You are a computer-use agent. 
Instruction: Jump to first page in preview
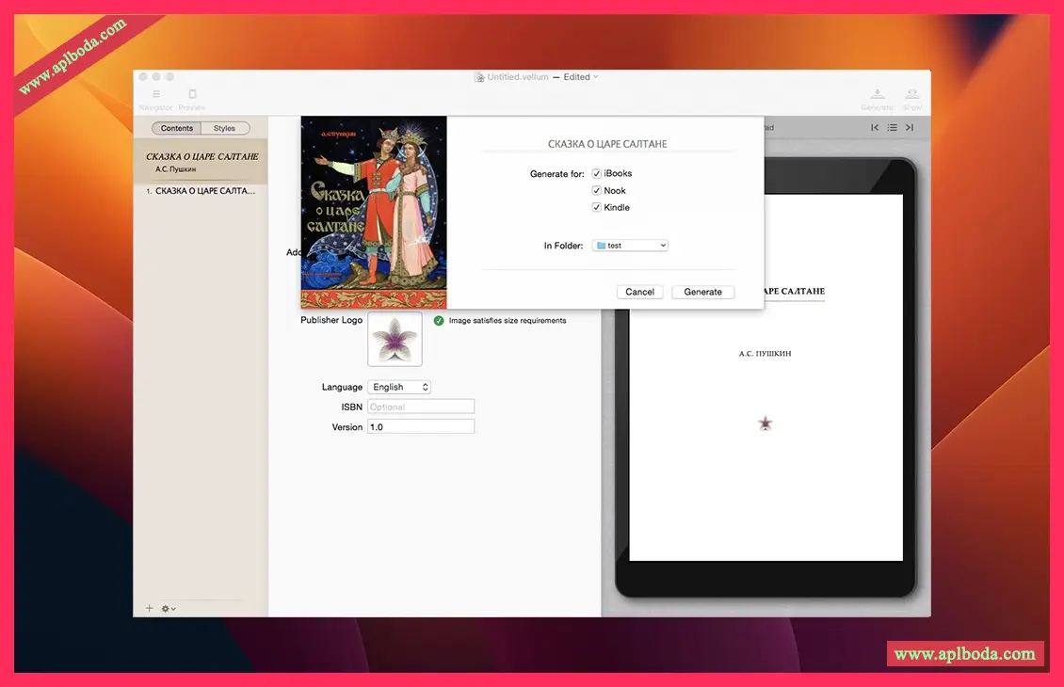pos(875,127)
